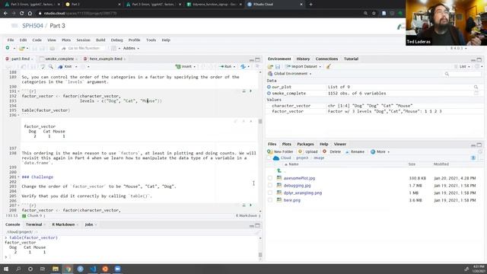Image resolution: width=487 pixels, height=274 pixels.
Task: Click the console vertical scrollbar thumb
Action: tap(260, 255)
